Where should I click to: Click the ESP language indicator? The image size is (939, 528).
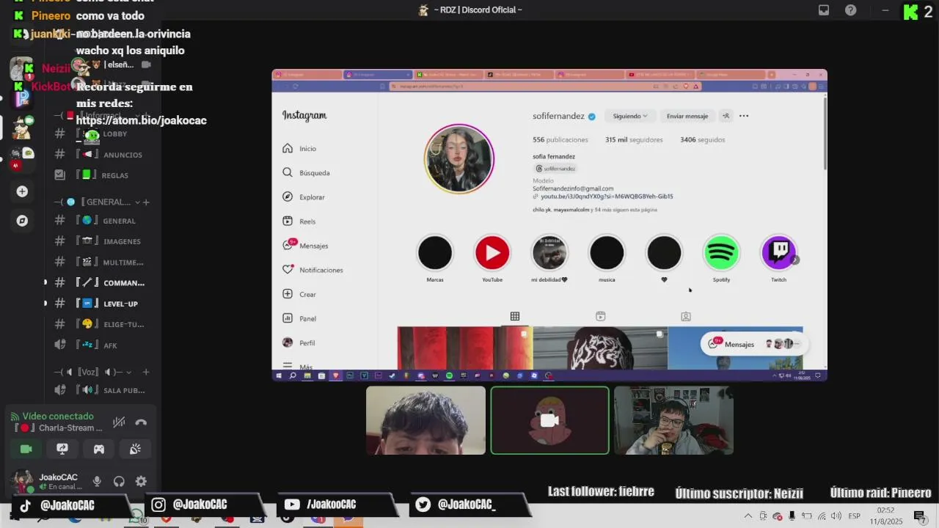pos(854,516)
